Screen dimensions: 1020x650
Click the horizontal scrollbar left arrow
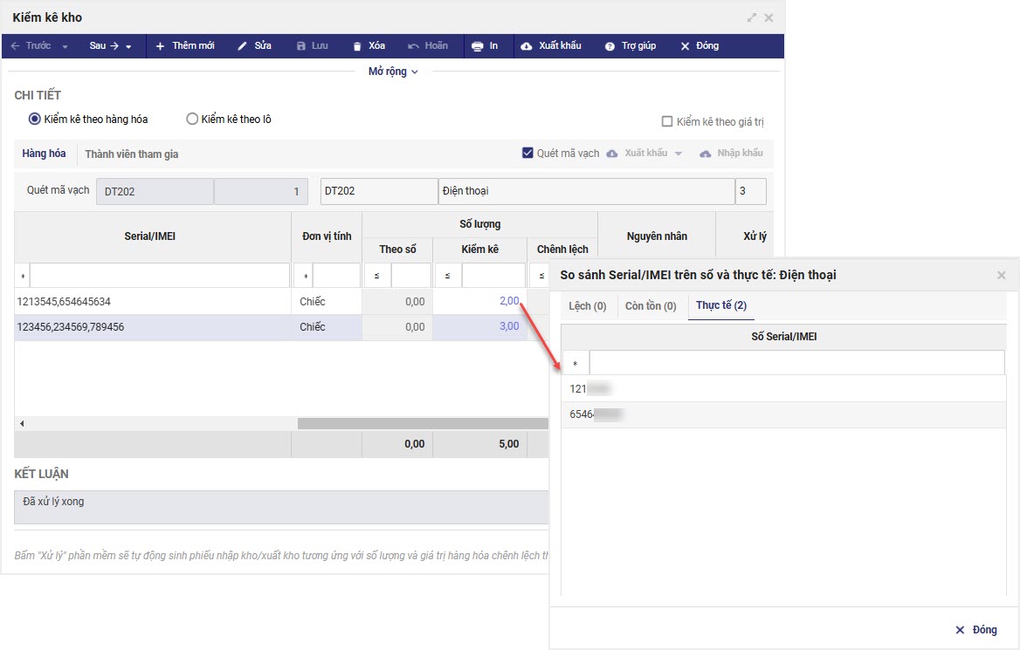click(22, 424)
